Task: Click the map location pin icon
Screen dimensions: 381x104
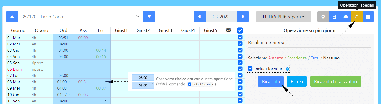Action: [x=323, y=17]
